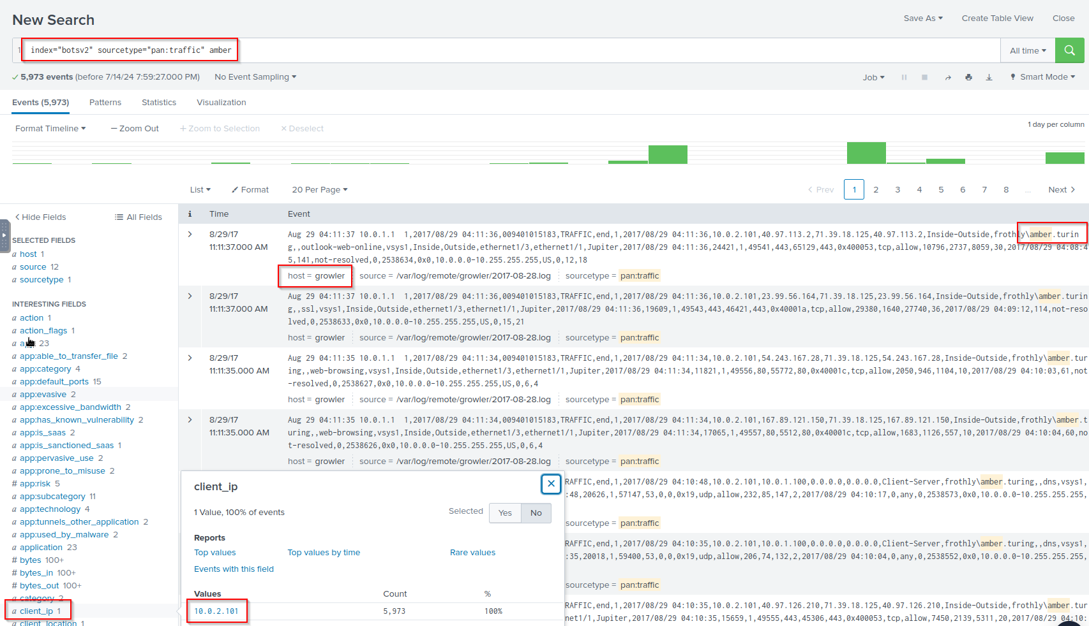Open the All Fields list
Viewport: 1089px width, 626px height.
click(x=138, y=217)
